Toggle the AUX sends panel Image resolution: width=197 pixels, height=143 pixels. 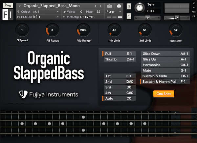[x=194, y=12]
